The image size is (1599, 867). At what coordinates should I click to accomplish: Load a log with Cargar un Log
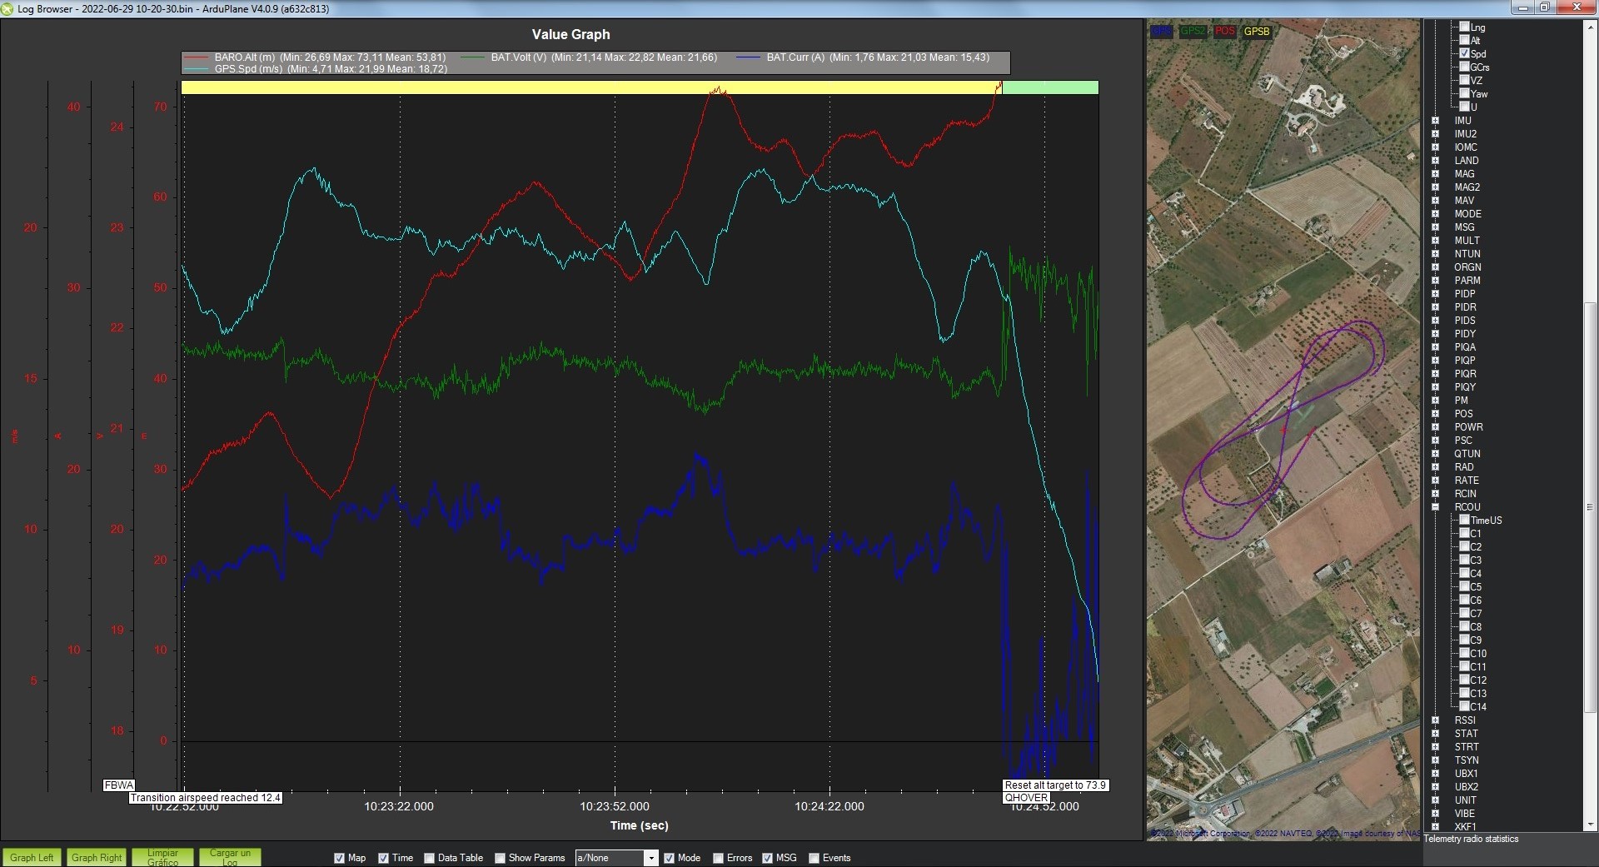pyautogui.click(x=230, y=857)
